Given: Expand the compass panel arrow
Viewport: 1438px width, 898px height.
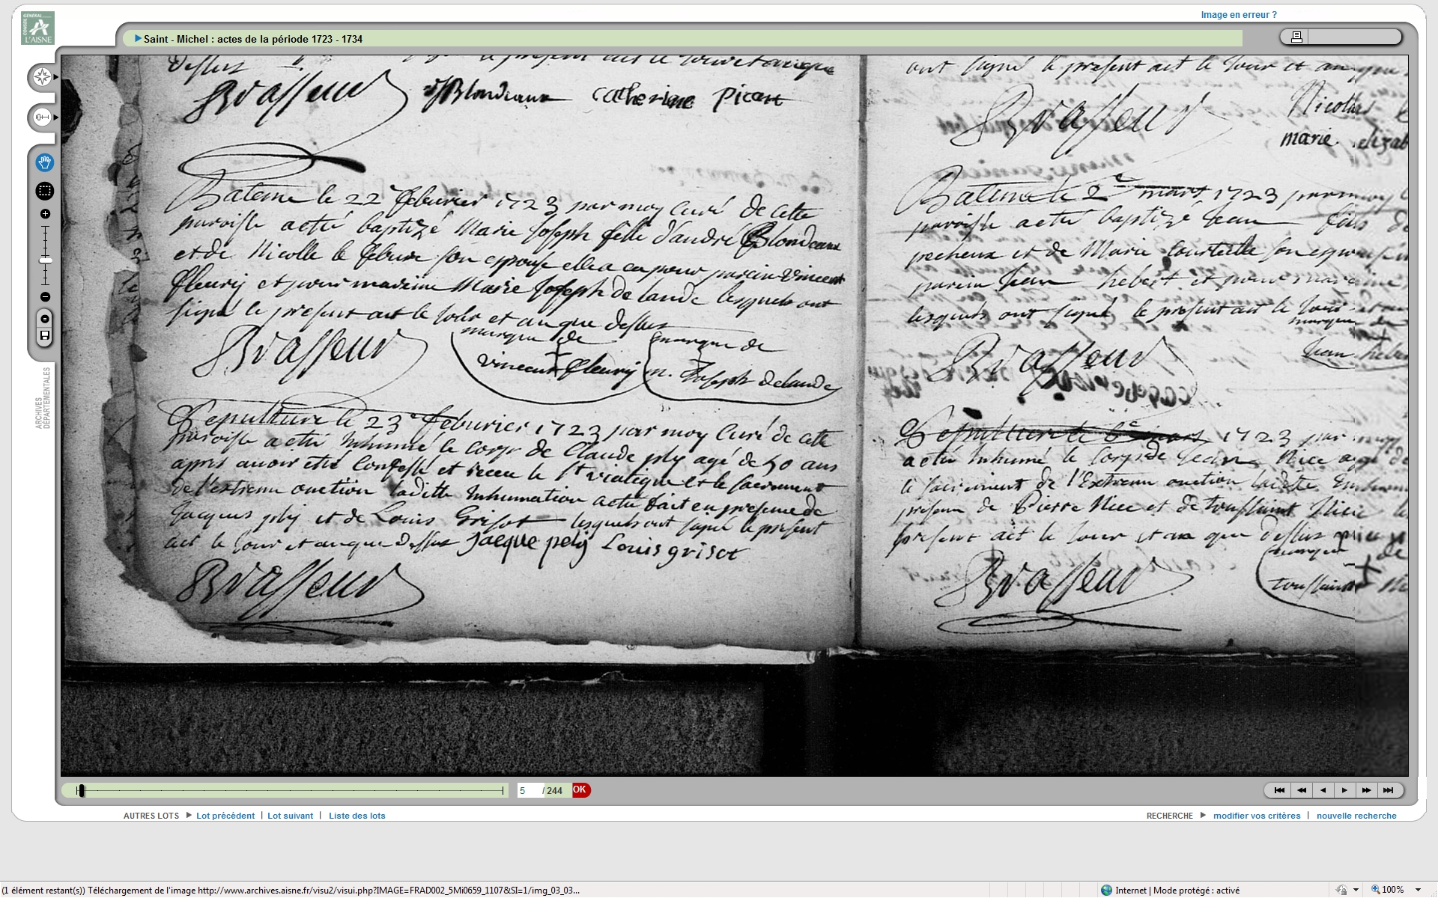Looking at the screenshot, I should 56,77.
